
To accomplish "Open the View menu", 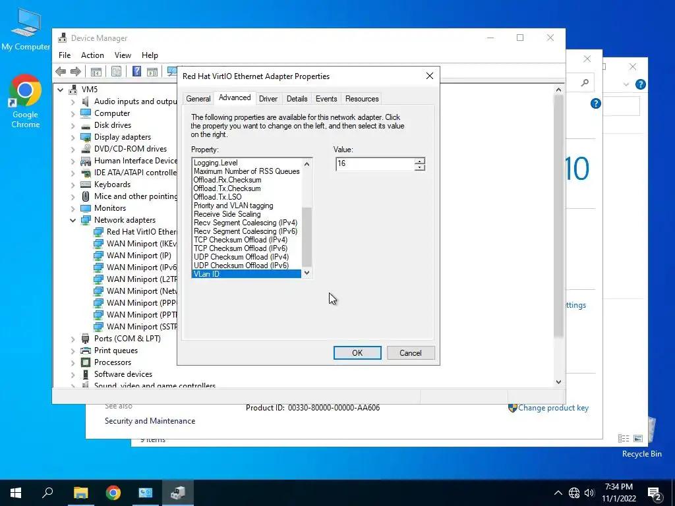I will [123, 55].
